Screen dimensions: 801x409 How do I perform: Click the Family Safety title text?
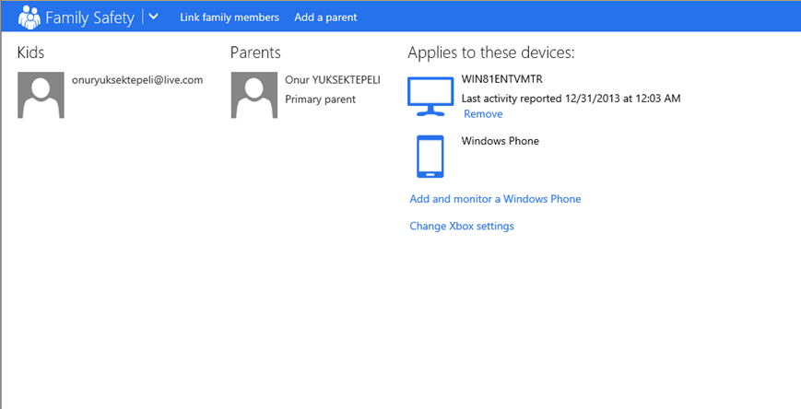tap(90, 18)
